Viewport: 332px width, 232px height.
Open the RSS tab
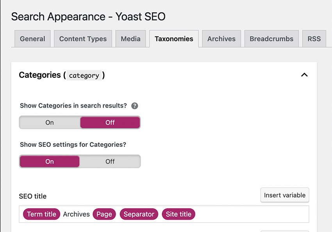[x=314, y=39]
